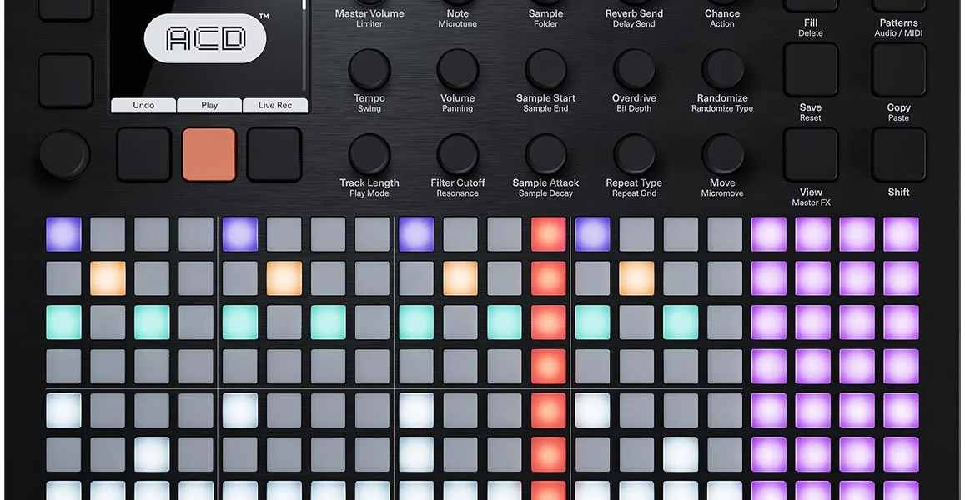Click the Repeat Type / Repeat Grid knob
Viewport: 965px width, 500px height.
click(634, 154)
